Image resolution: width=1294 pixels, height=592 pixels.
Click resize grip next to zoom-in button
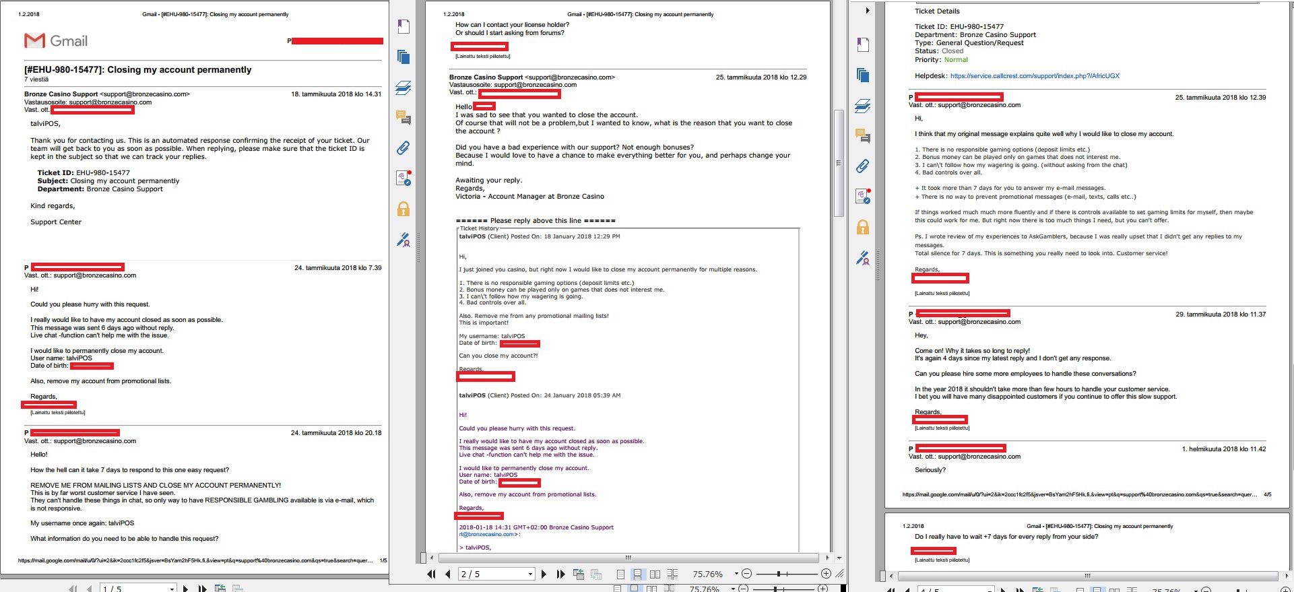click(x=839, y=574)
